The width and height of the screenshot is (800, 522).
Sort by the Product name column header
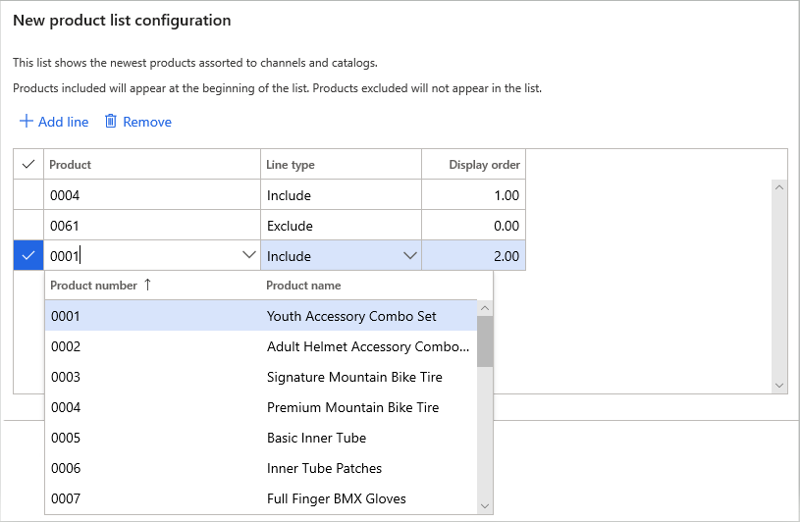click(304, 286)
